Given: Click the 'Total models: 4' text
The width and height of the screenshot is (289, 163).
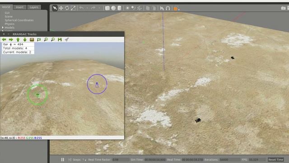Looking at the screenshot, I should [15, 48].
